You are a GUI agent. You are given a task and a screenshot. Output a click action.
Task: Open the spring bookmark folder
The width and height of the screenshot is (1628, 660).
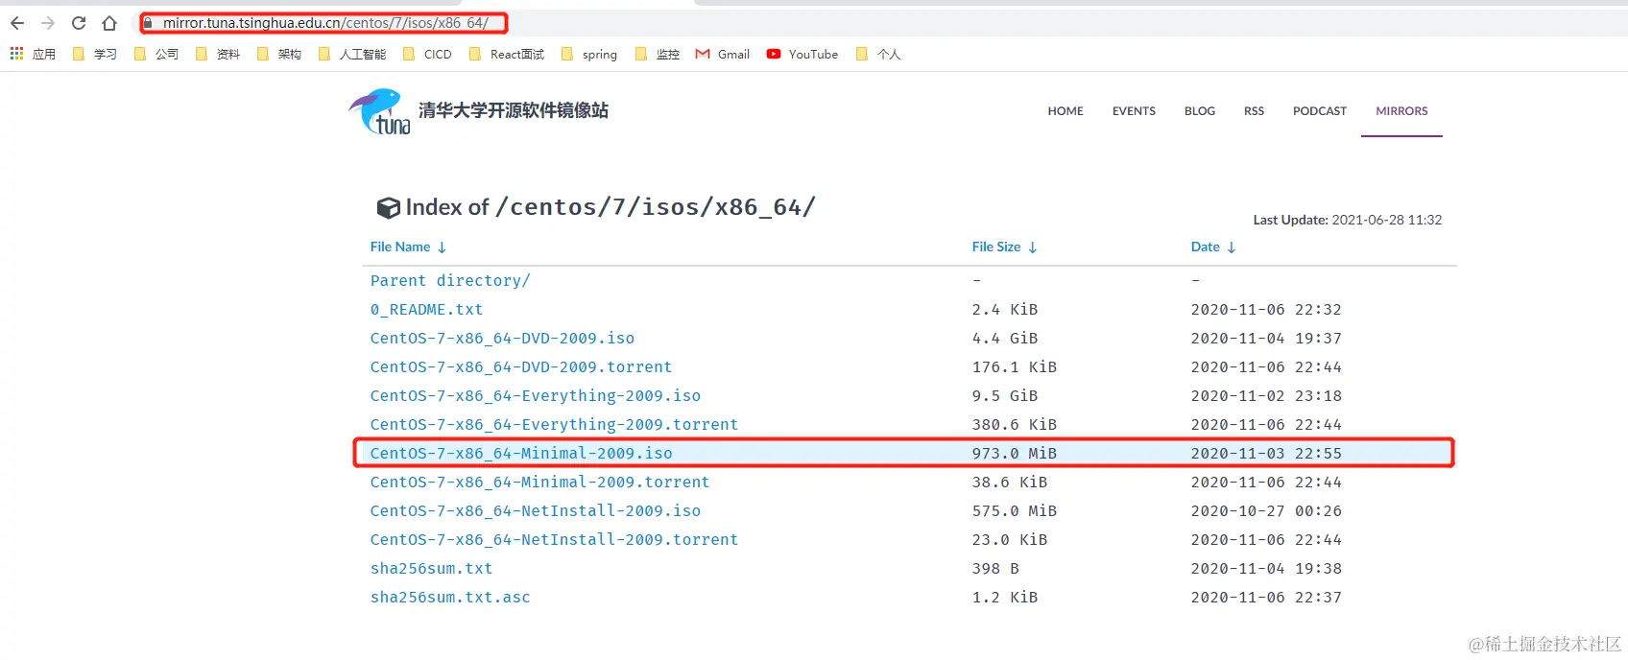[588, 55]
